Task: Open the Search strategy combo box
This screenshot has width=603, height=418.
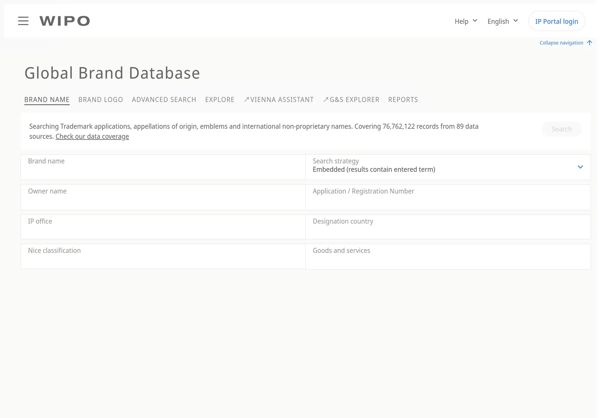Action: (x=448, y=167)
